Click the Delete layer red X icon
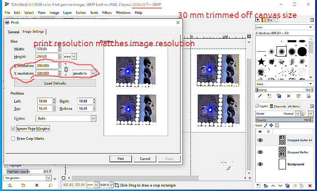Image resolution: width=317 pixels, height=191 pixels. coord(310,186)
